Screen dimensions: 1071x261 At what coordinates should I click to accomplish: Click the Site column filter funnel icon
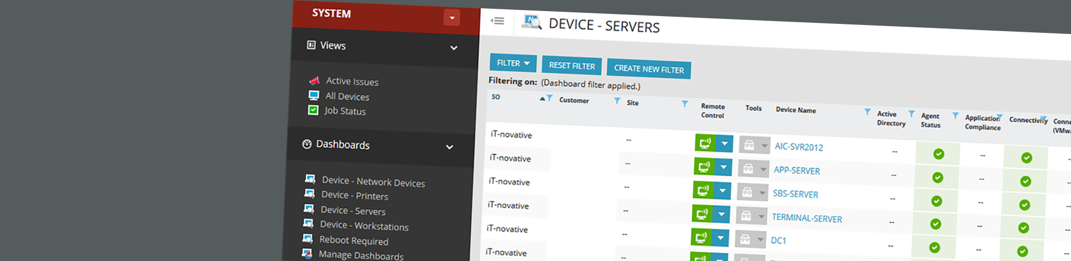pyautogui.click(x=684, y=104)
